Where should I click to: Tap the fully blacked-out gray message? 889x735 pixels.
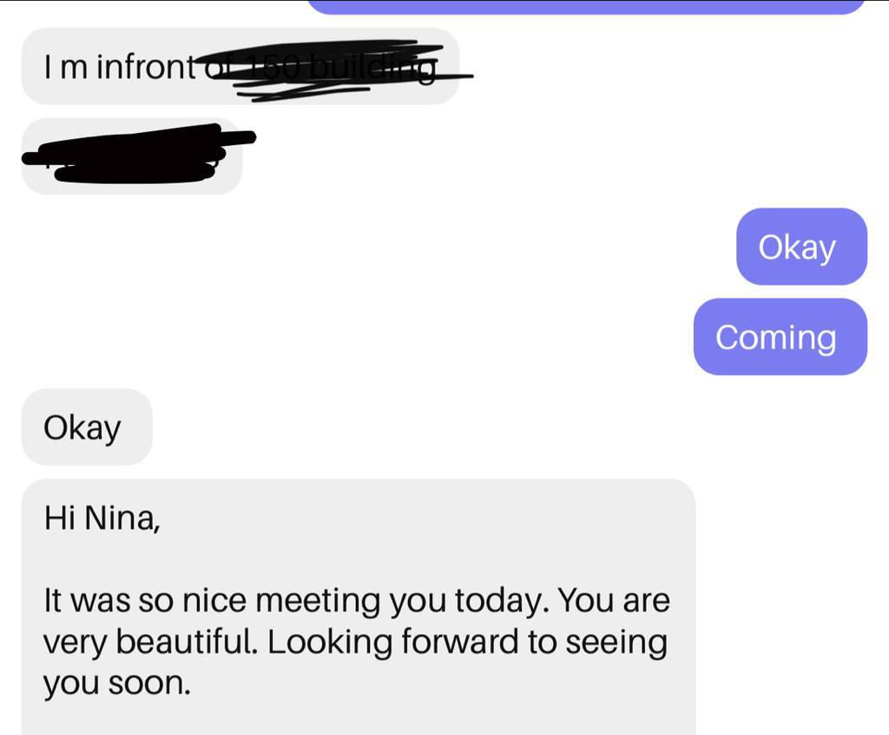point(132,156)
